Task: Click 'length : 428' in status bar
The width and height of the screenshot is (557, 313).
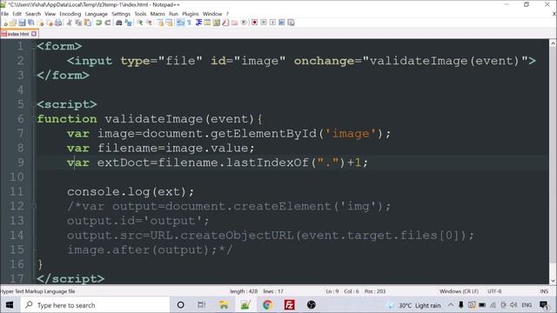Action: (x=244, y=291)
